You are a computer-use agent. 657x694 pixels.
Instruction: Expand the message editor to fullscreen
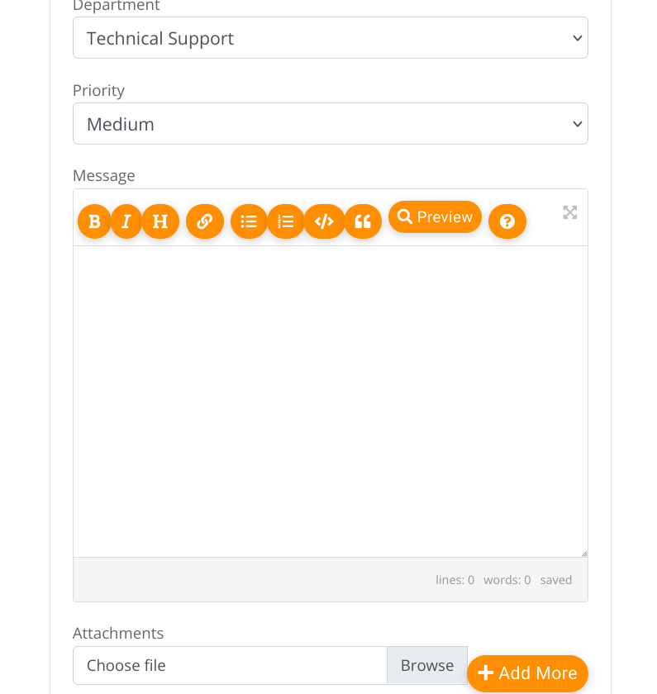[570, 212]
